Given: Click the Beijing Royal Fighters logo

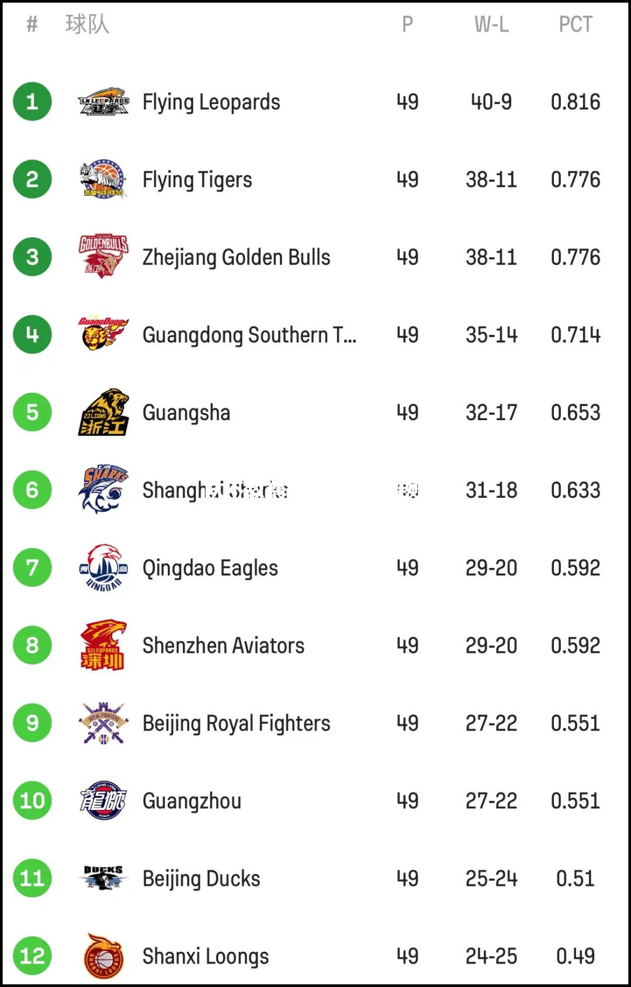Looking at the screenshot, I should (103, 723).
